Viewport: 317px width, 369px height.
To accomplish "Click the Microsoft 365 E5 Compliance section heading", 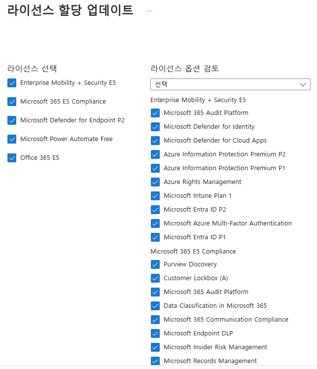I will 193,251.
